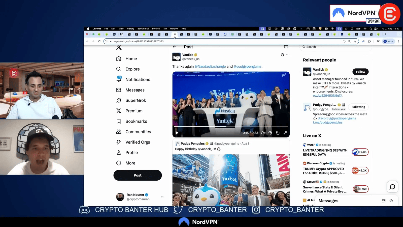This screenshot has height=227, width=403.
Task: Open the three-dot menu on VanEck's post
Action: click(x=288, y=55)
